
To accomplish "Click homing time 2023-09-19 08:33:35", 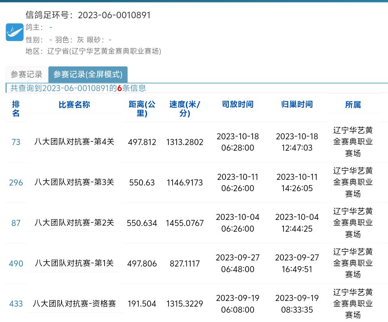I will pos(297,304).
